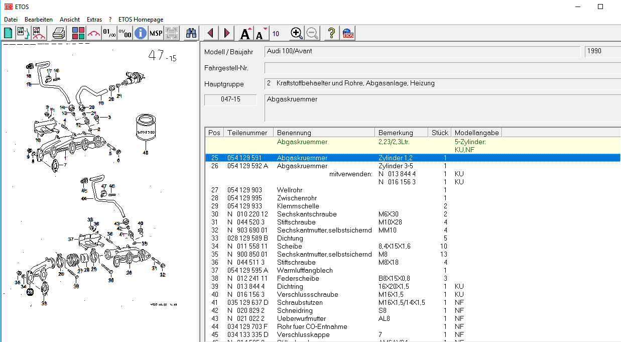This screenshot has height=342, width=621.
Task: Zoom in using the magnifier plus icon
Action: [x=297, y=34]
